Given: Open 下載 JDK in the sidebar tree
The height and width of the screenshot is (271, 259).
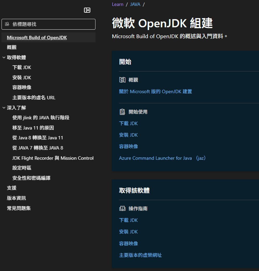Looking at the screenshot, I should click(x=22, y=67).
